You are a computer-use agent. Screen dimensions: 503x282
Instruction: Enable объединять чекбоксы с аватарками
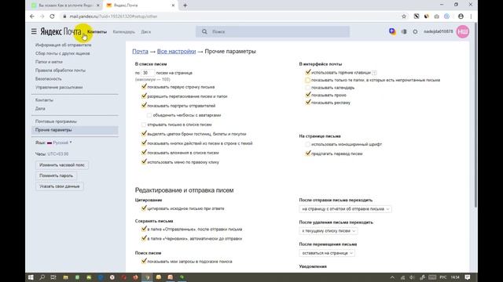pyautogui.click(x=149, y=115)
